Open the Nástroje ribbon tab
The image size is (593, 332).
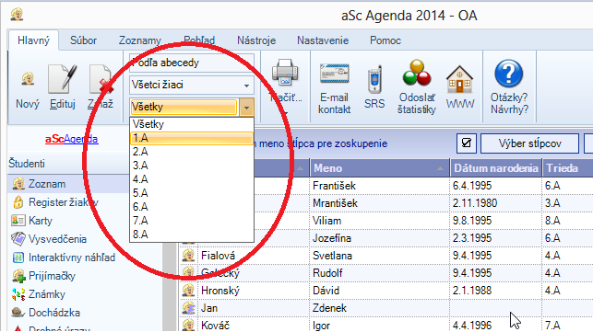[x=256, y=40]
